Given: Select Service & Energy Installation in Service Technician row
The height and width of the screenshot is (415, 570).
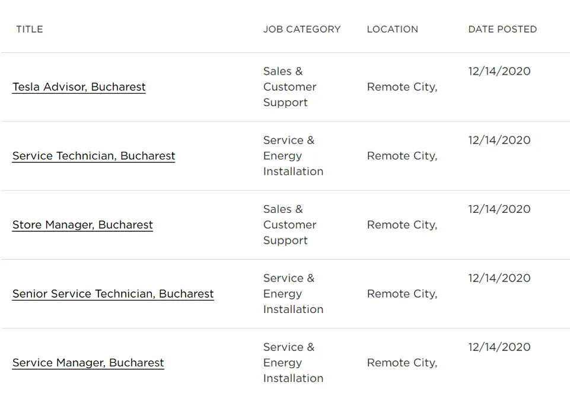Looking at the screenshot, I should (293, 156).
